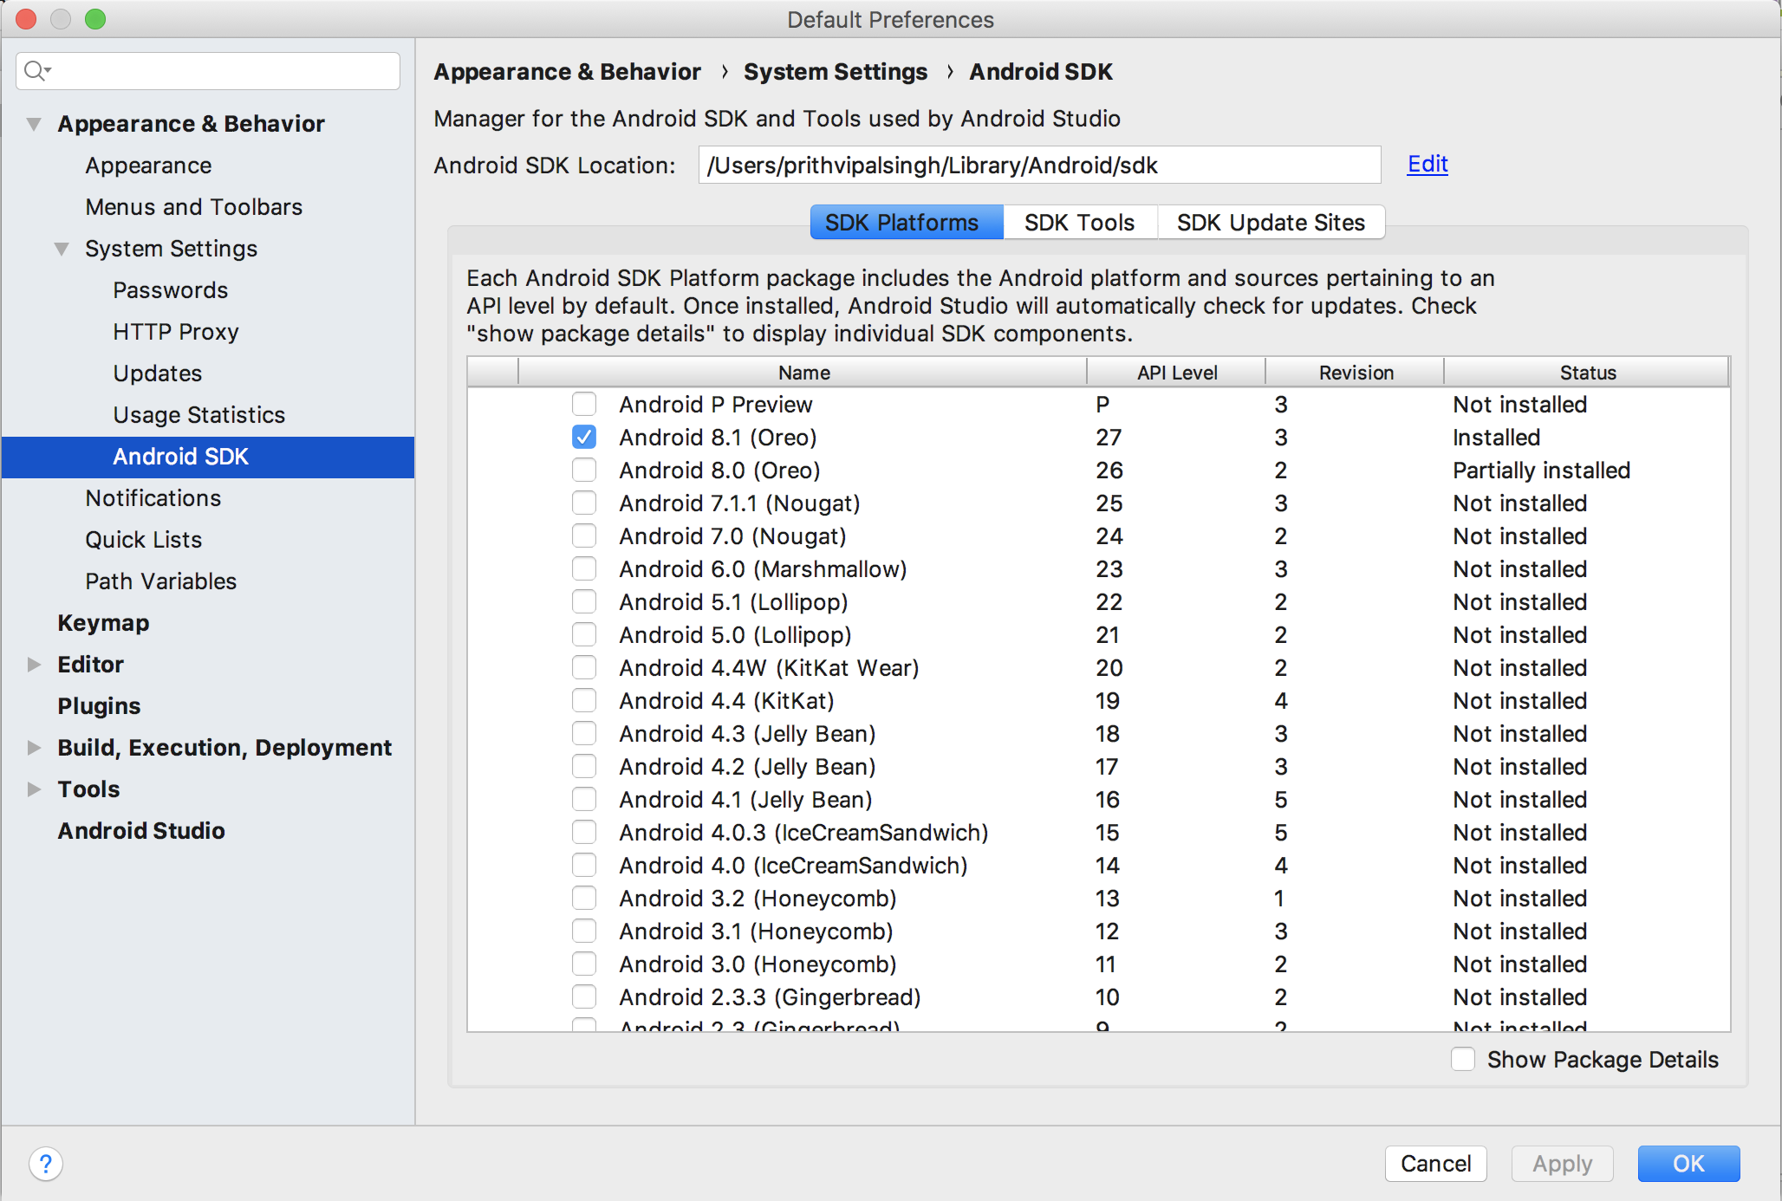Screen dimensions: 1782x1201
Task: Sort by the API Level column header
Action: tap(1176, 373)
